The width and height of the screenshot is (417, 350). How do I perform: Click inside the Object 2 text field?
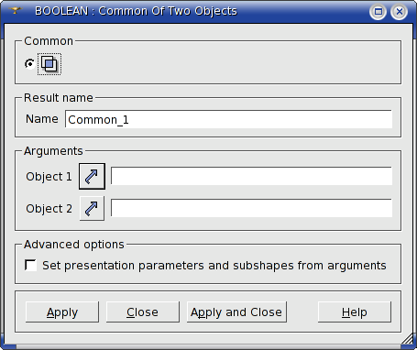click(251, 208)
